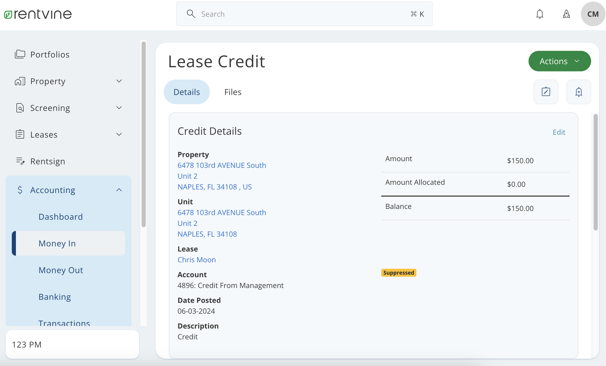Collapse the Accounting section chevron
The image size is (606, 366).
[119, 190]
